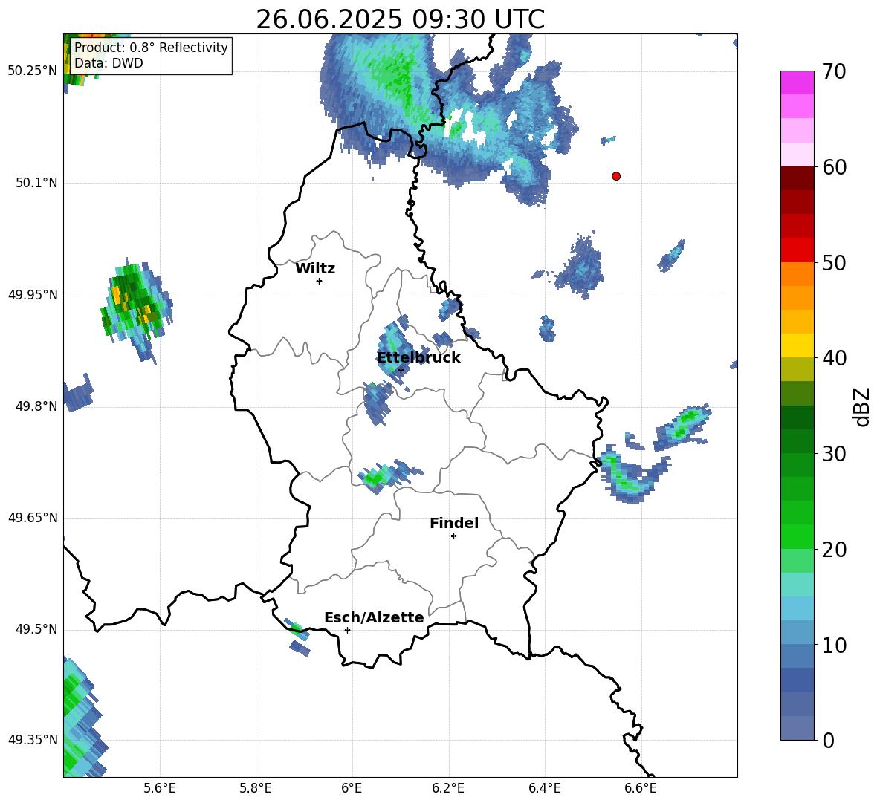
Task: Click the yellow colorbar segment above 40
Action: (x=797, y=345)
